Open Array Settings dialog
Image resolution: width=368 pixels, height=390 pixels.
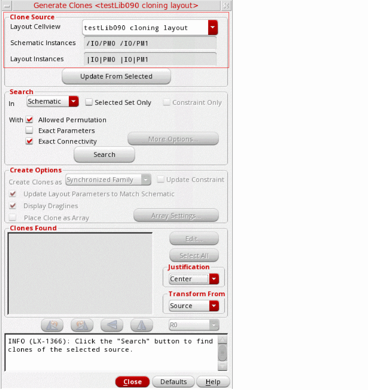176,215
